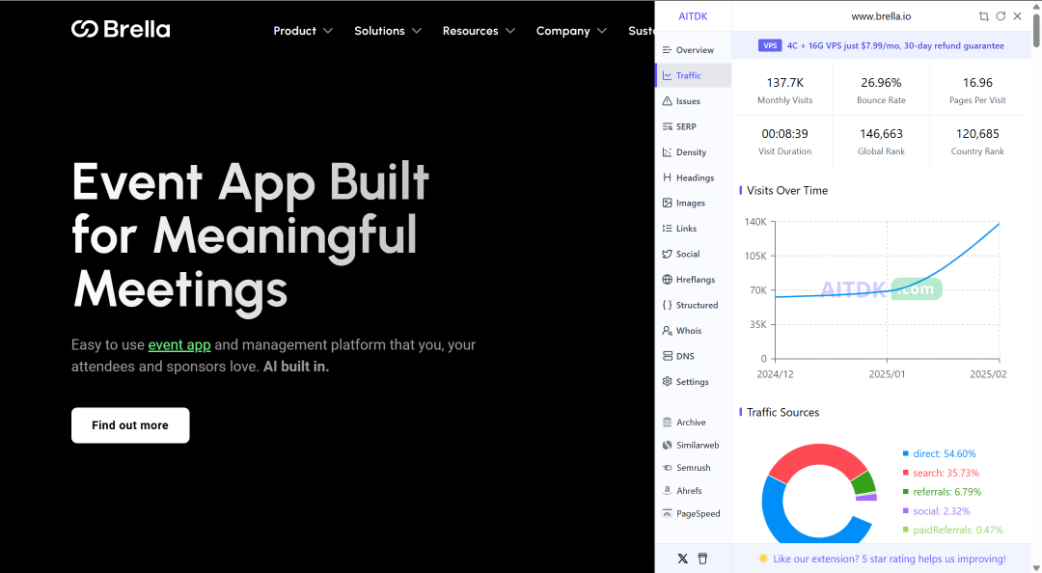
Task: Click the social: 2.32% legend entry
Action: point(936,511)
